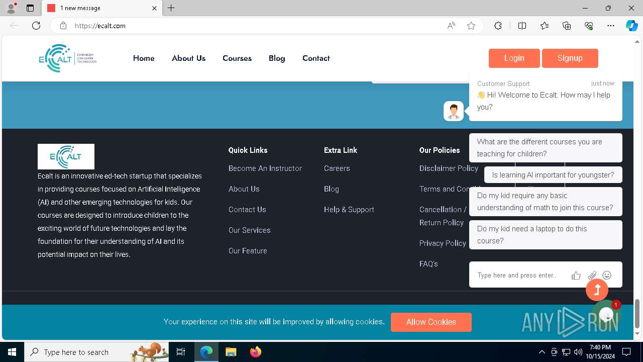The image size is (643, 362).
Task: Click orange scroll-to-top arrow button
Action: pyautogui.click(x=597, y=290)
